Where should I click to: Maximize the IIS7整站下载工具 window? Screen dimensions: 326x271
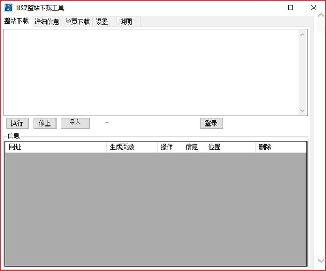coord(291,8)
